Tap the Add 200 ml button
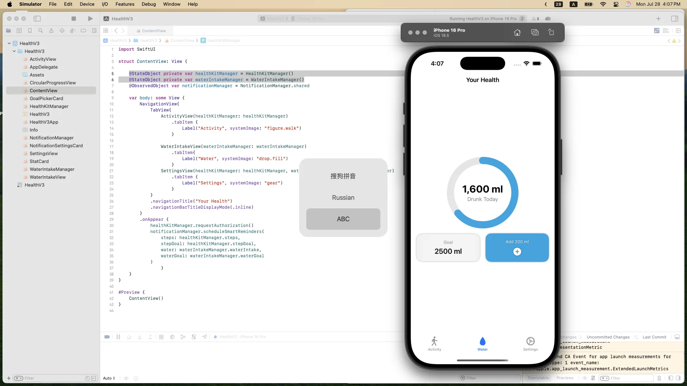This screenshot has height=386, width=687. [x=517, y=247]
